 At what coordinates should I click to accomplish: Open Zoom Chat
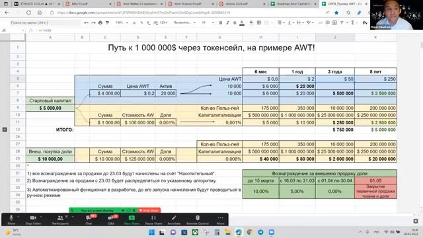pos(89,219)
